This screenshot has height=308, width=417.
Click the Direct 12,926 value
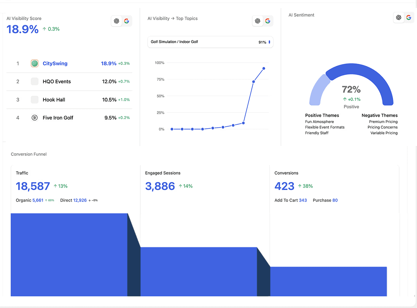80,200
